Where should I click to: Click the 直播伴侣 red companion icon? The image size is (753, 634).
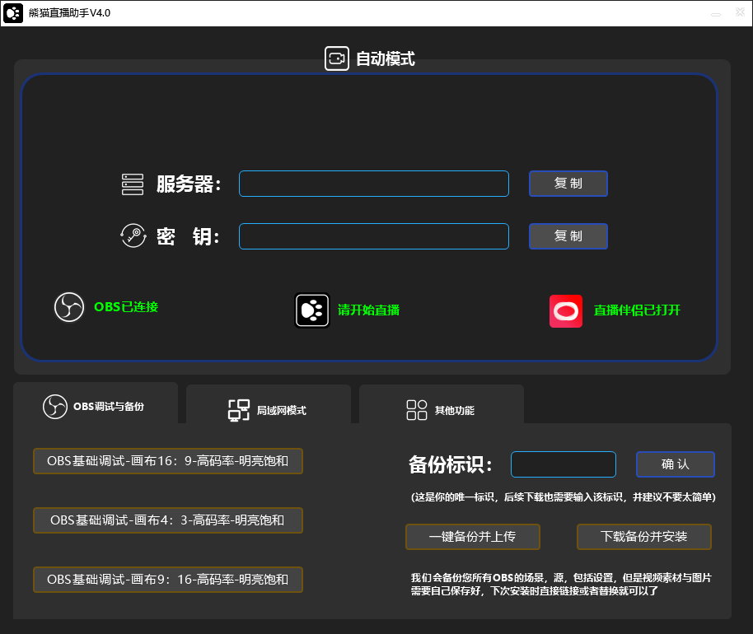[564, 310]
